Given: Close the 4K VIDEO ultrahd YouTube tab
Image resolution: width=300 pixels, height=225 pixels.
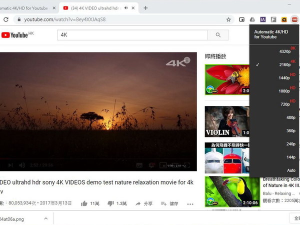Looking at the screenshot, I should point(133,8).
